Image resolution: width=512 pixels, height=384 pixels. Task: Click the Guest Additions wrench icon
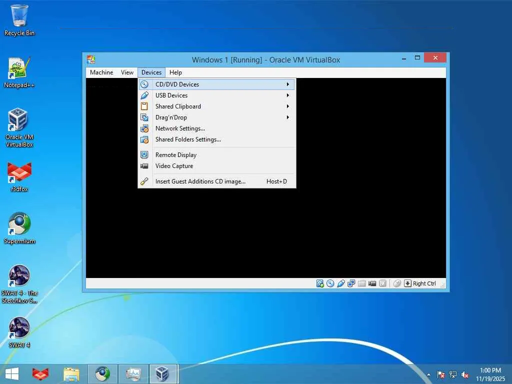[144, 181]
